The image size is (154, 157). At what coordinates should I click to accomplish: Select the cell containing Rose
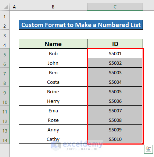point(53,120)
